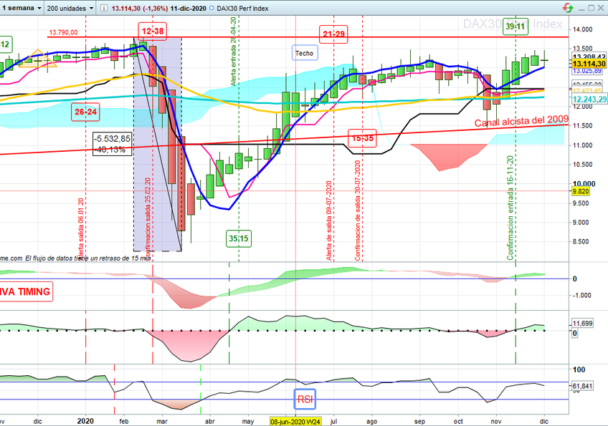The width and height of the screenshot is (608, 426).
Task: Click "jul" on the time axis
Action: click(x=333, y=422)
